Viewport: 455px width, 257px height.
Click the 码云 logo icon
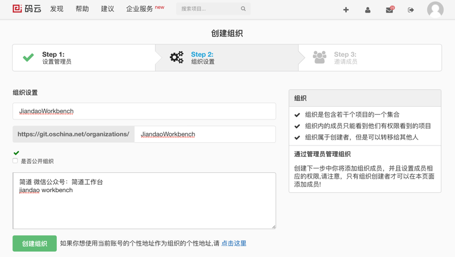[18, 9]
